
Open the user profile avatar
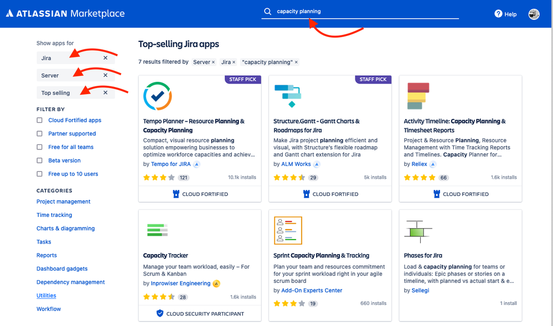pos(534,14)
